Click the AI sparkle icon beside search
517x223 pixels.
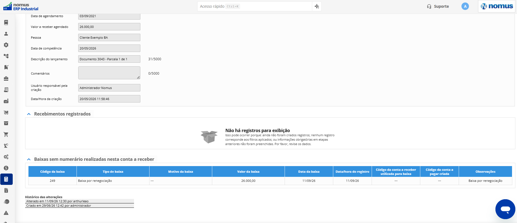pos(317,6)
